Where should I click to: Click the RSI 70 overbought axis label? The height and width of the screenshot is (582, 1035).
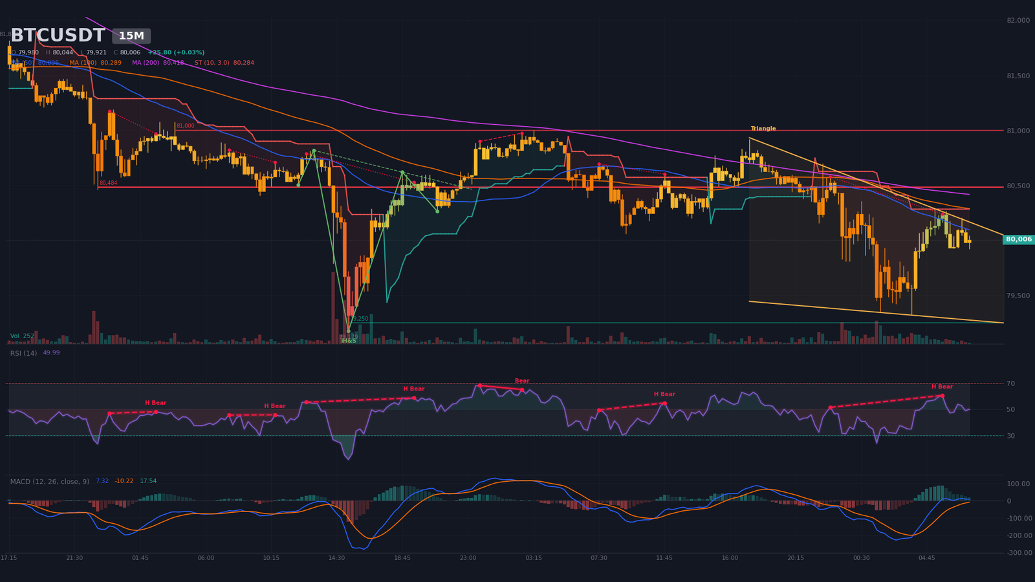pyautogui.click(x=1010, y=383)
